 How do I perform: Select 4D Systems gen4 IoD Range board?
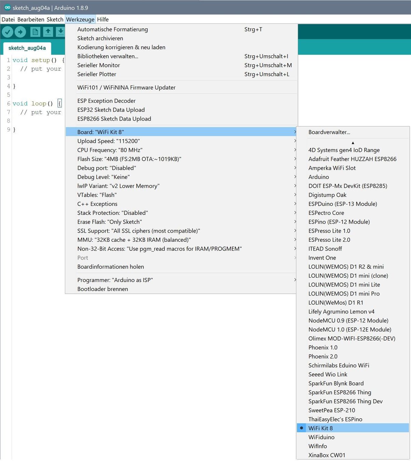[353, 150]
